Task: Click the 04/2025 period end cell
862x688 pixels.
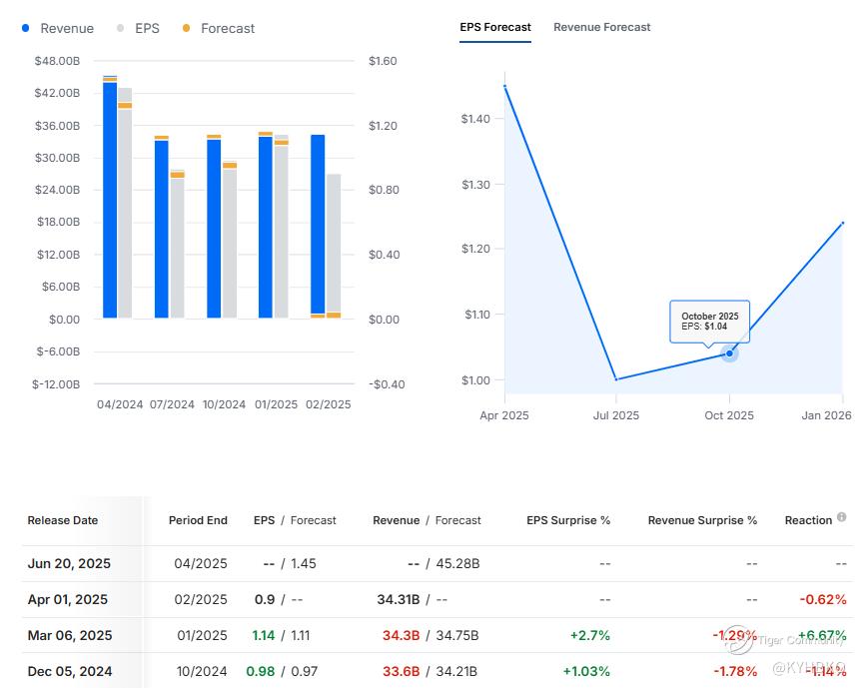Action: click(x=201, y=564)
